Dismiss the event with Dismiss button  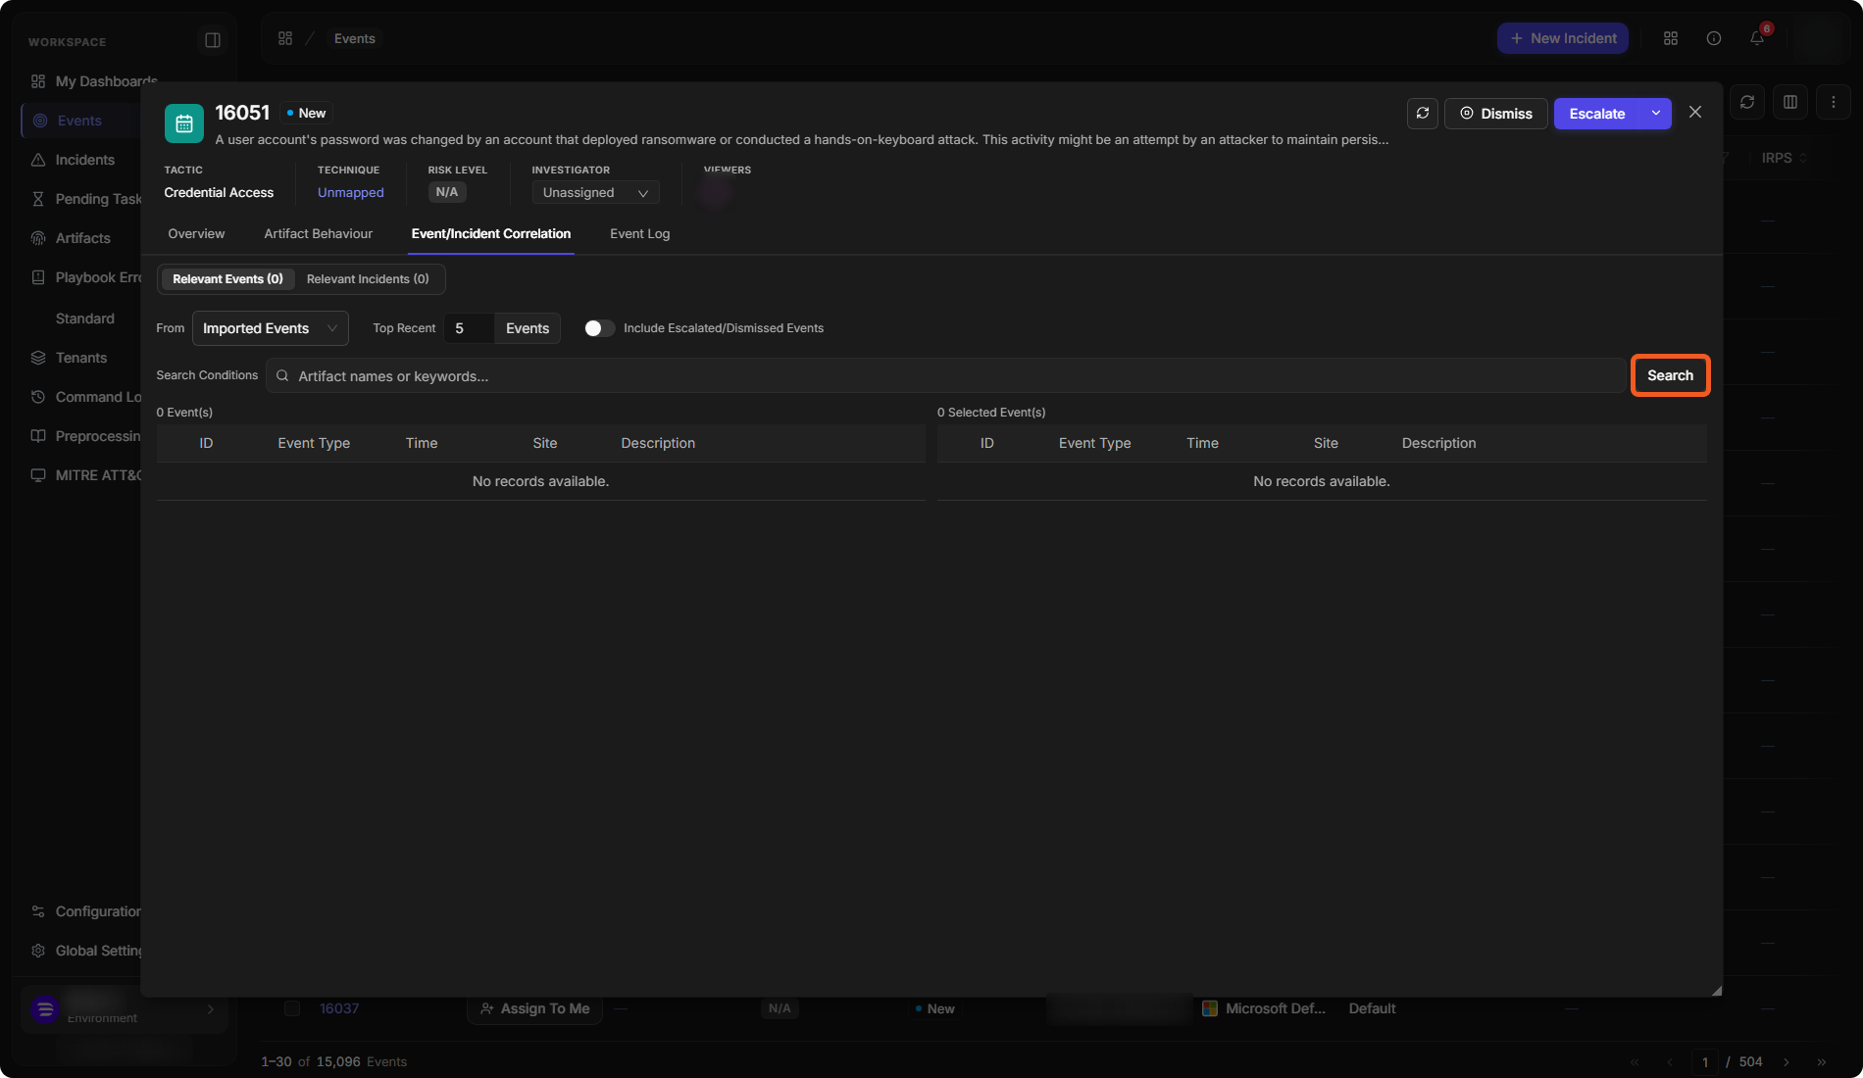(1496, 114)
